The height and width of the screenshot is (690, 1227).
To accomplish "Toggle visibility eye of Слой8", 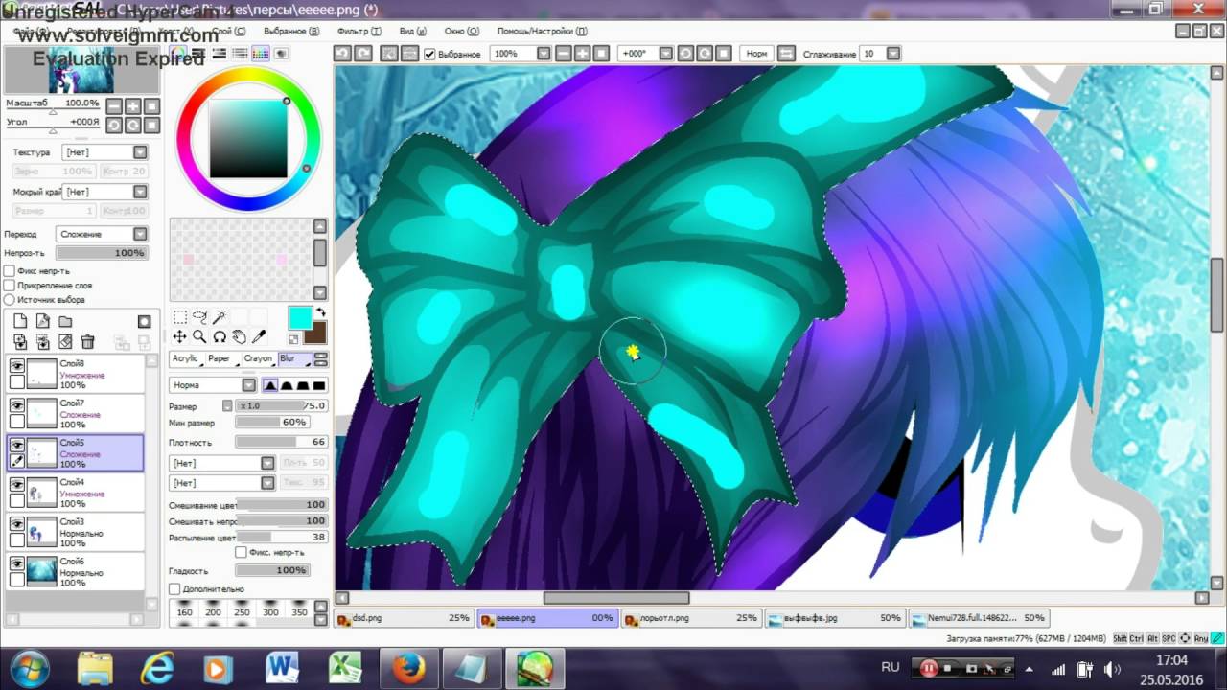I will tap(16, 365).
